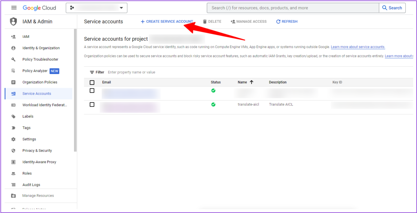Open Audit Logs
The width and height of the screenshot is (417, 213).
pyautogui.click(x=31, y=185)
